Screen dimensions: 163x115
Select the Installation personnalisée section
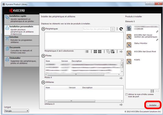22,30
